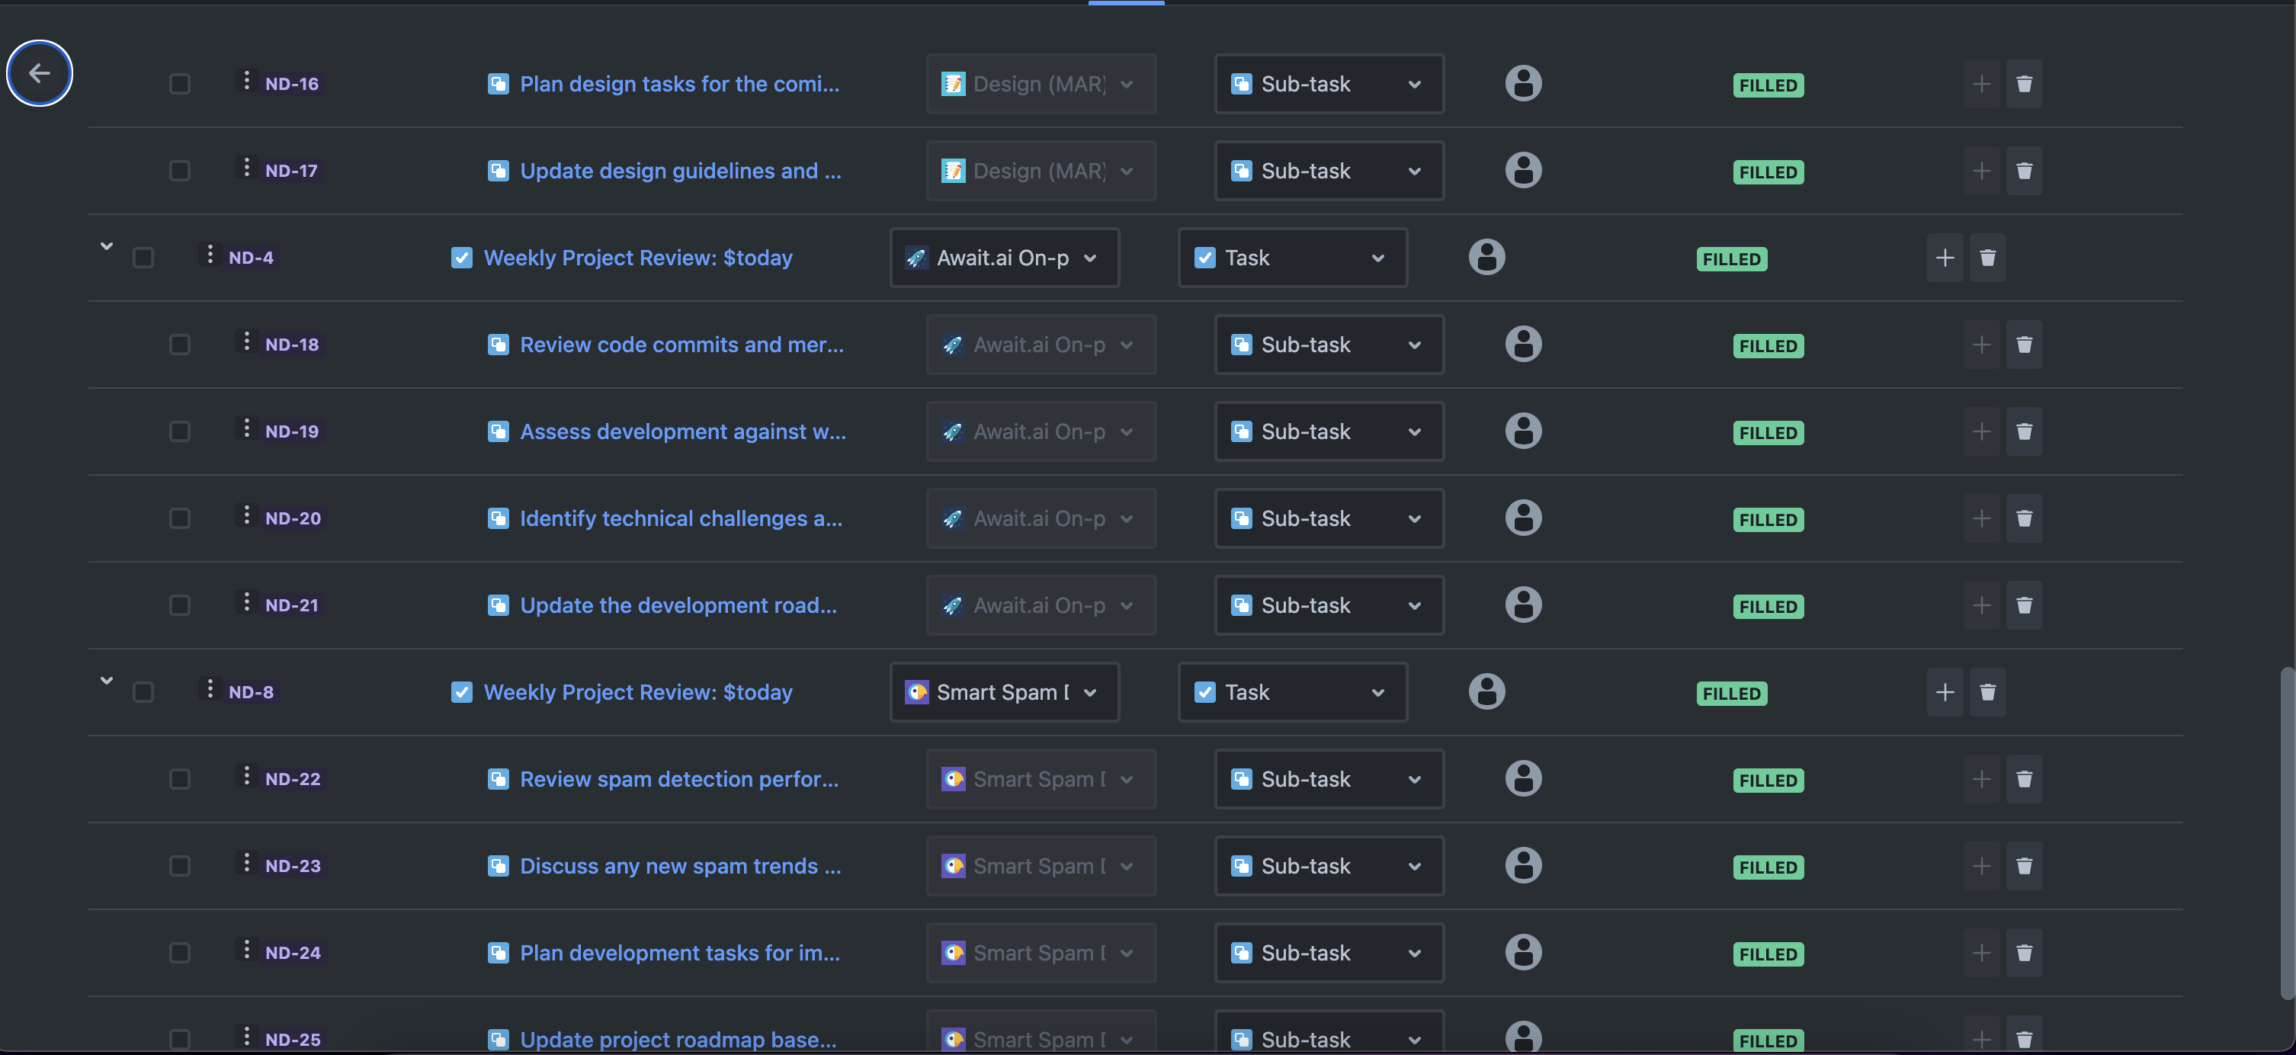Click the plus icon on ND-4 row

pos(1944,258)
